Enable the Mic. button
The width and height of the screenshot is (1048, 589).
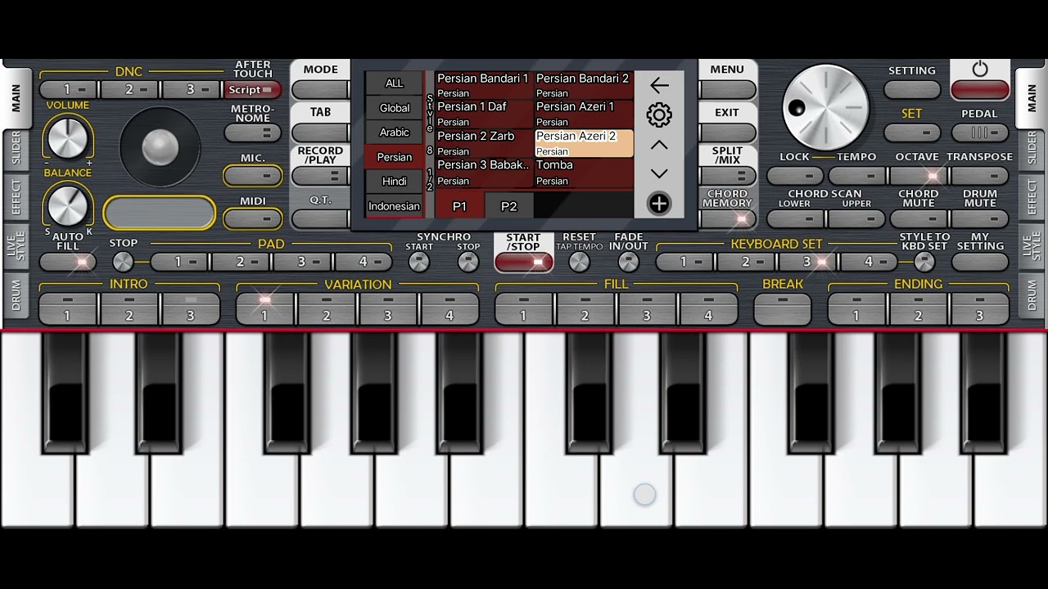coord(253,176)
